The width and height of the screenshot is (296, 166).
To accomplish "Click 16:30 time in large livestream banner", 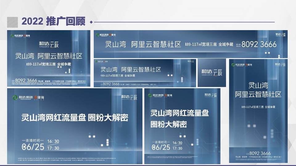I will pos(53,141).
